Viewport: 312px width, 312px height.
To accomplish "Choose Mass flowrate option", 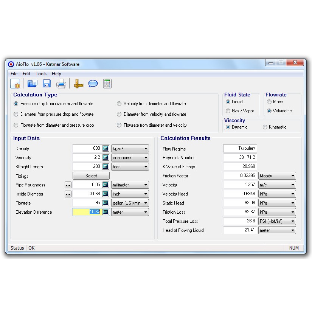I will click(275, 102).
